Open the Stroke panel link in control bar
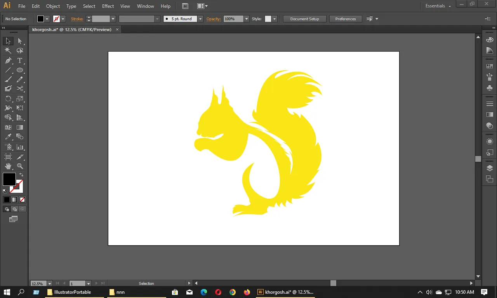 tap(77, 19)
